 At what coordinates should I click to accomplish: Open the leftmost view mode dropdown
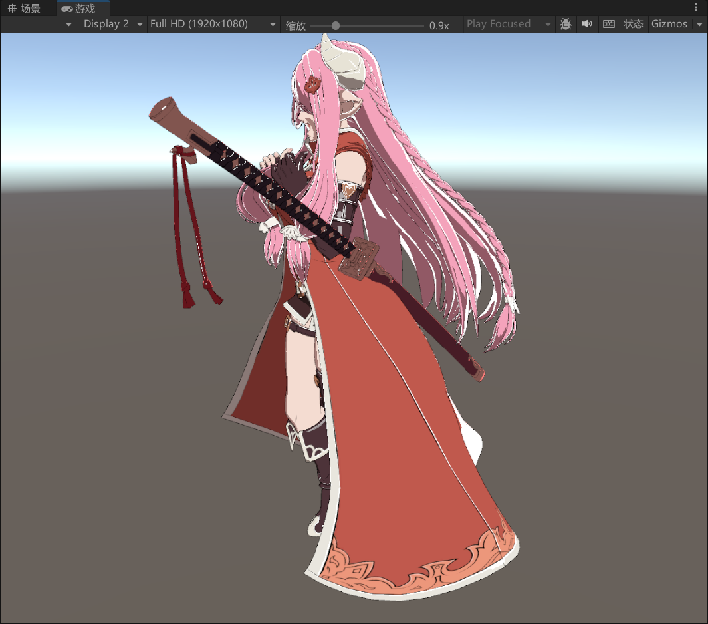coord(39,24)
